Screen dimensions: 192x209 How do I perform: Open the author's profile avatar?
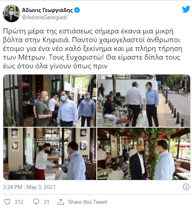12,13
